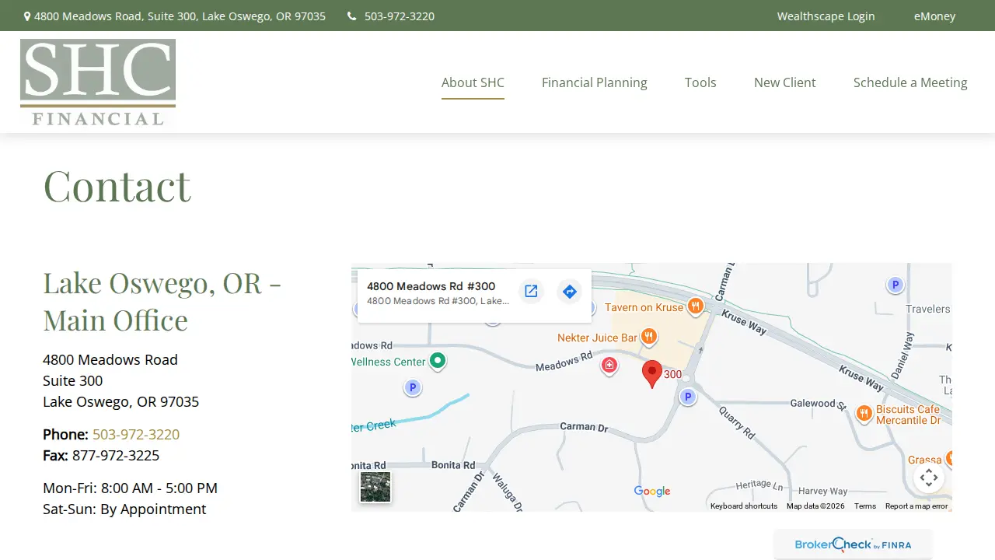Switch map to satellite imagery thumbnail
995x560 pixels.
(375, 487)
